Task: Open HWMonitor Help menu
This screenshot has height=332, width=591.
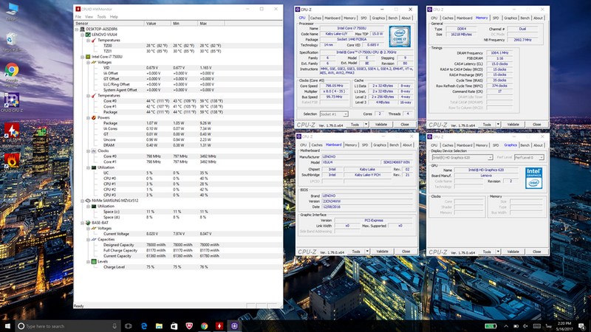Action: point(114,17)
